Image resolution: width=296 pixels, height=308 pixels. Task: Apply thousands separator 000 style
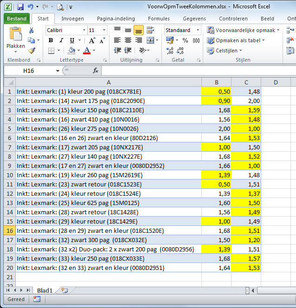[x=196, y=41]
